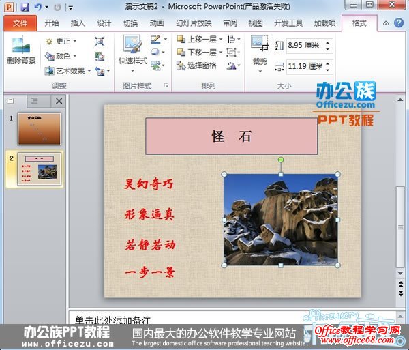Open the 文件 (File) tab
This screenshot has height=350, width=409.
[20, 23]
